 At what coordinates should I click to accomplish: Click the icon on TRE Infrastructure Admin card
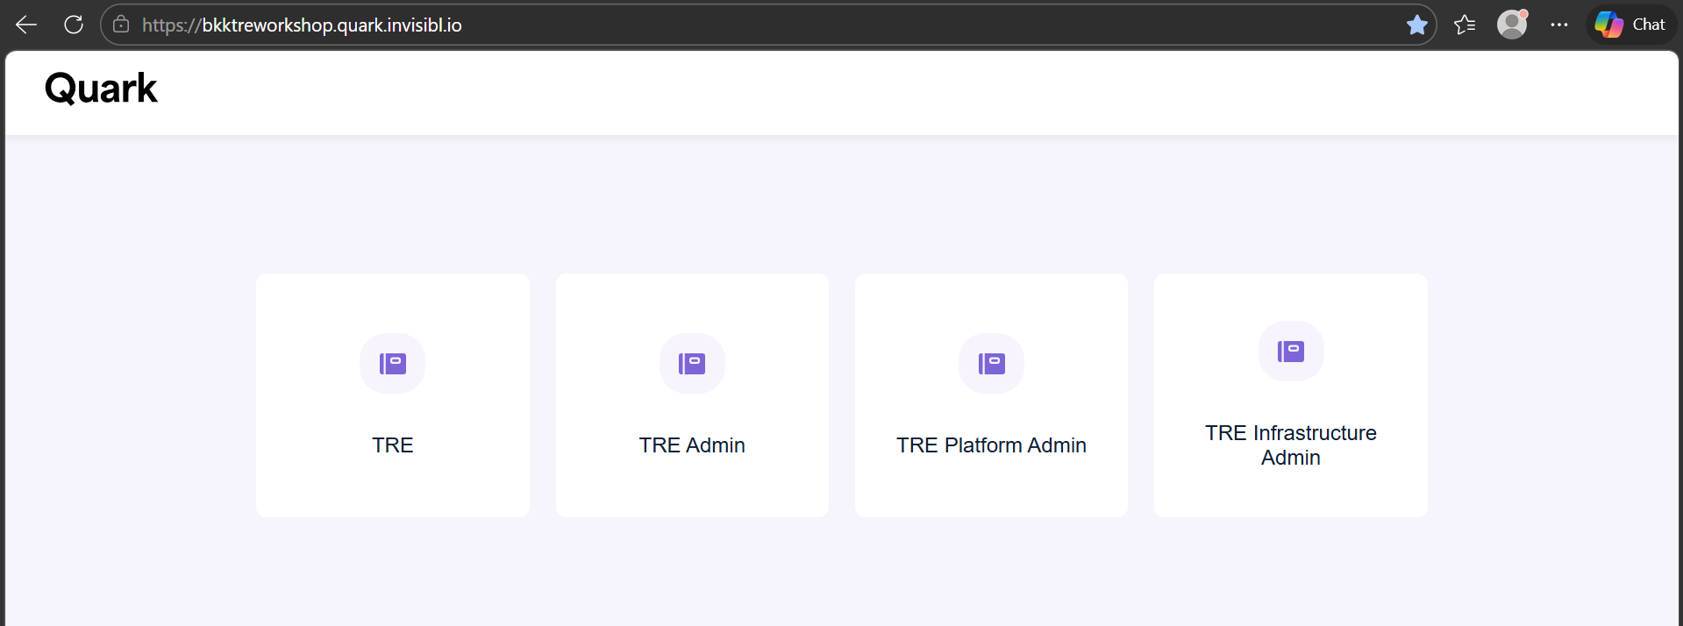coord(1290,351)
